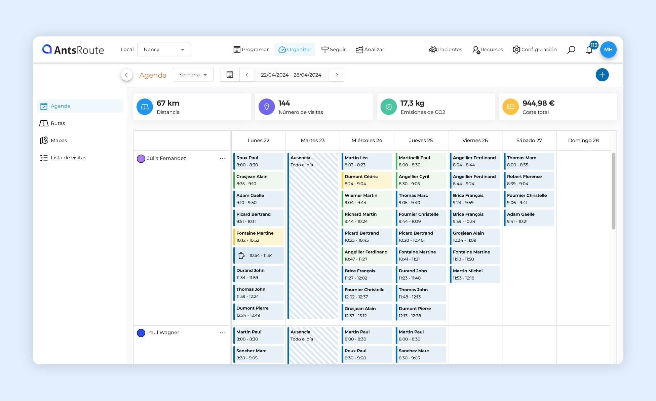
Task: Click Paul Wagner blue color circle
Action: tap(141, 333)
